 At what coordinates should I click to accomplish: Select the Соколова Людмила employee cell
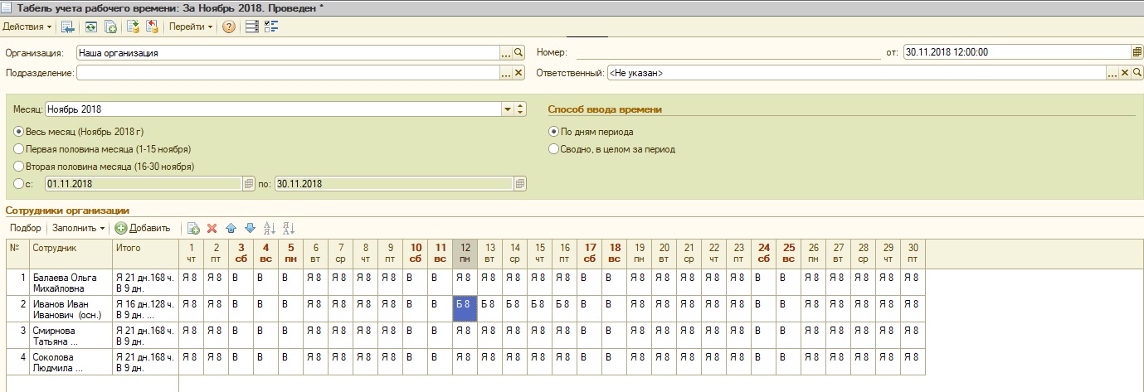click(71, 361)
